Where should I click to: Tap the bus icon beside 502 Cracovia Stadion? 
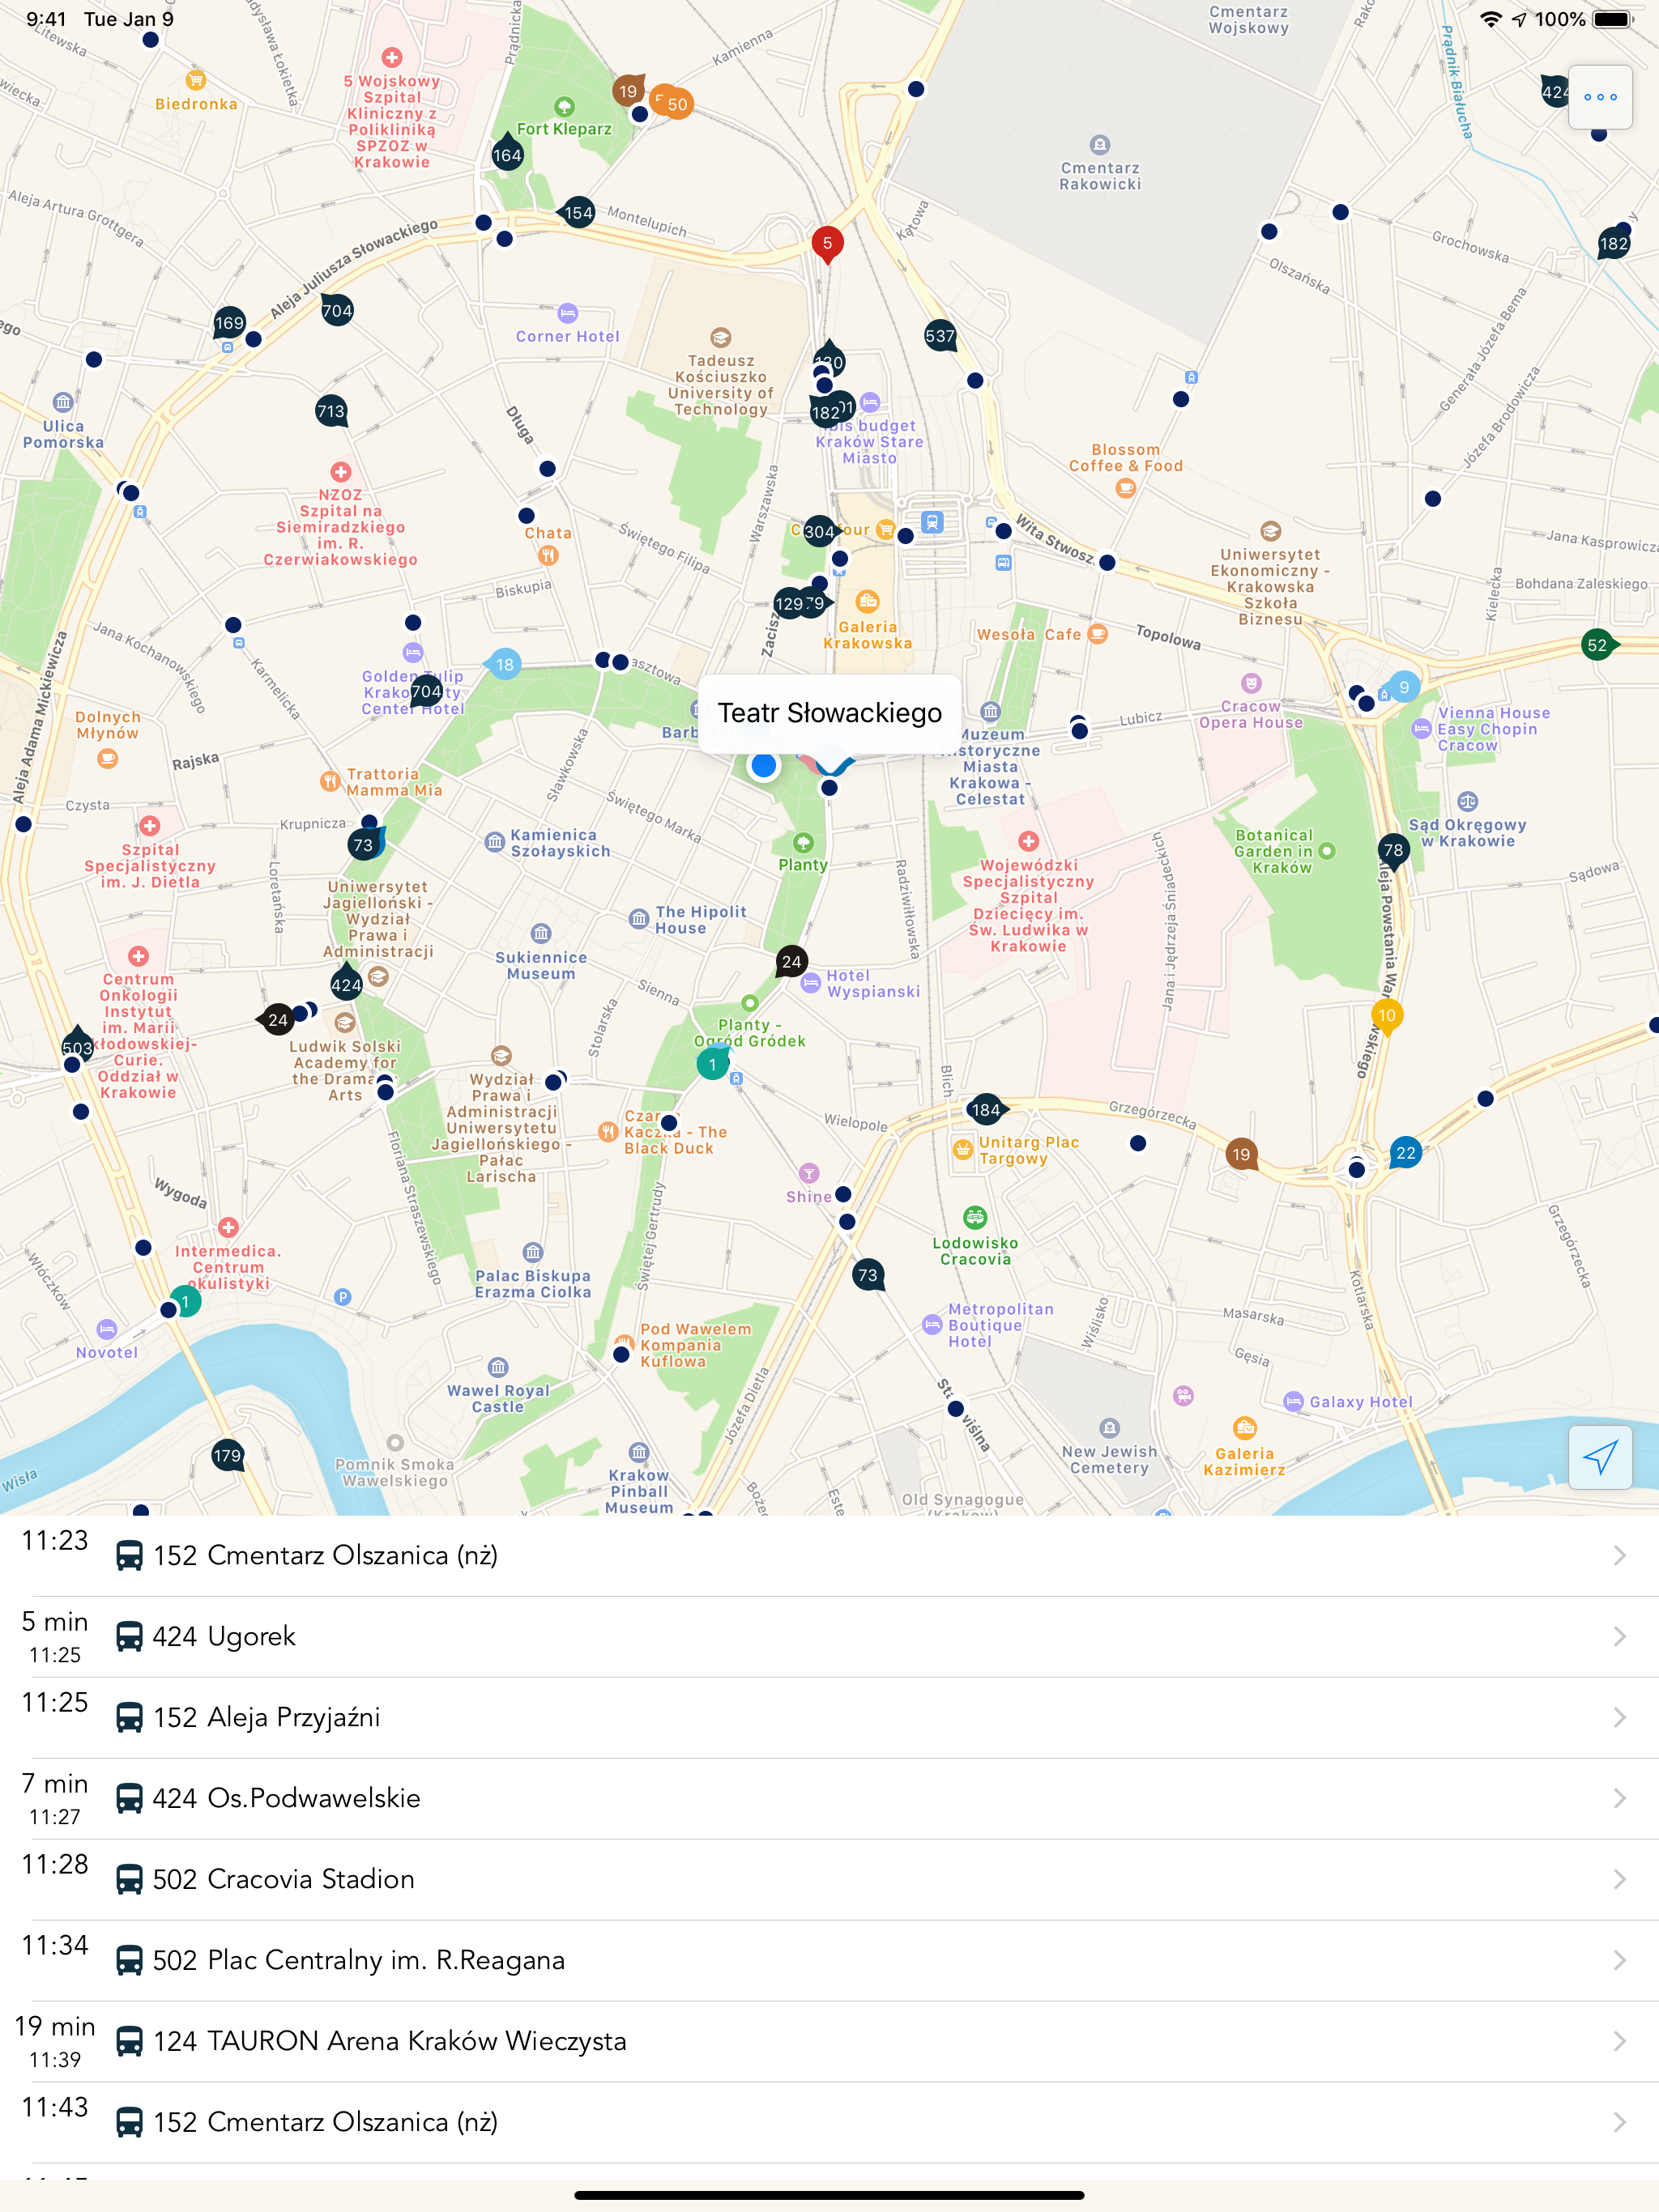tap(129, 1880)
